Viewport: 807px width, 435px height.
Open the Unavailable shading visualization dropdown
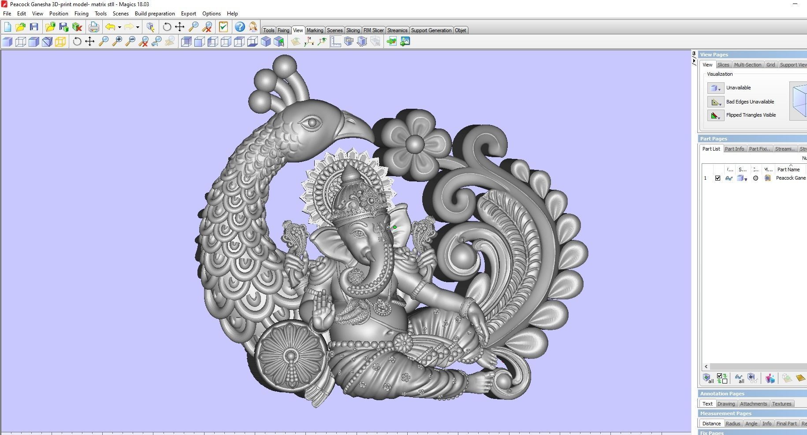tap(715, 88)
